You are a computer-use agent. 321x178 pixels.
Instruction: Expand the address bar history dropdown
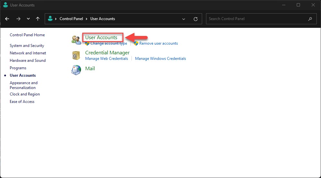(x=184, y=19)
